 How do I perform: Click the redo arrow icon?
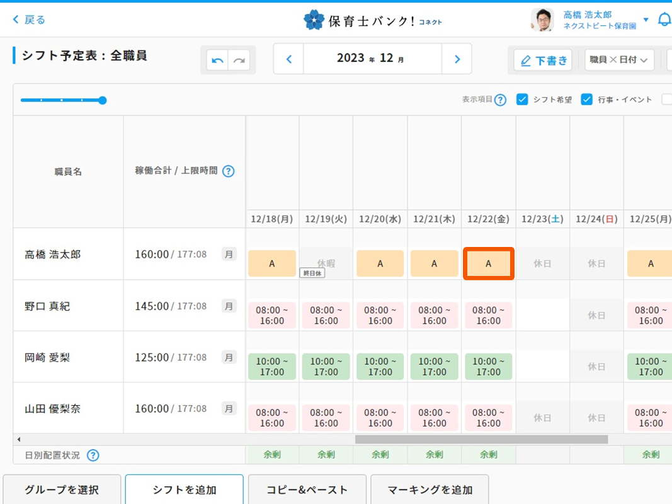pyautogui.click(x=239, y=60)
